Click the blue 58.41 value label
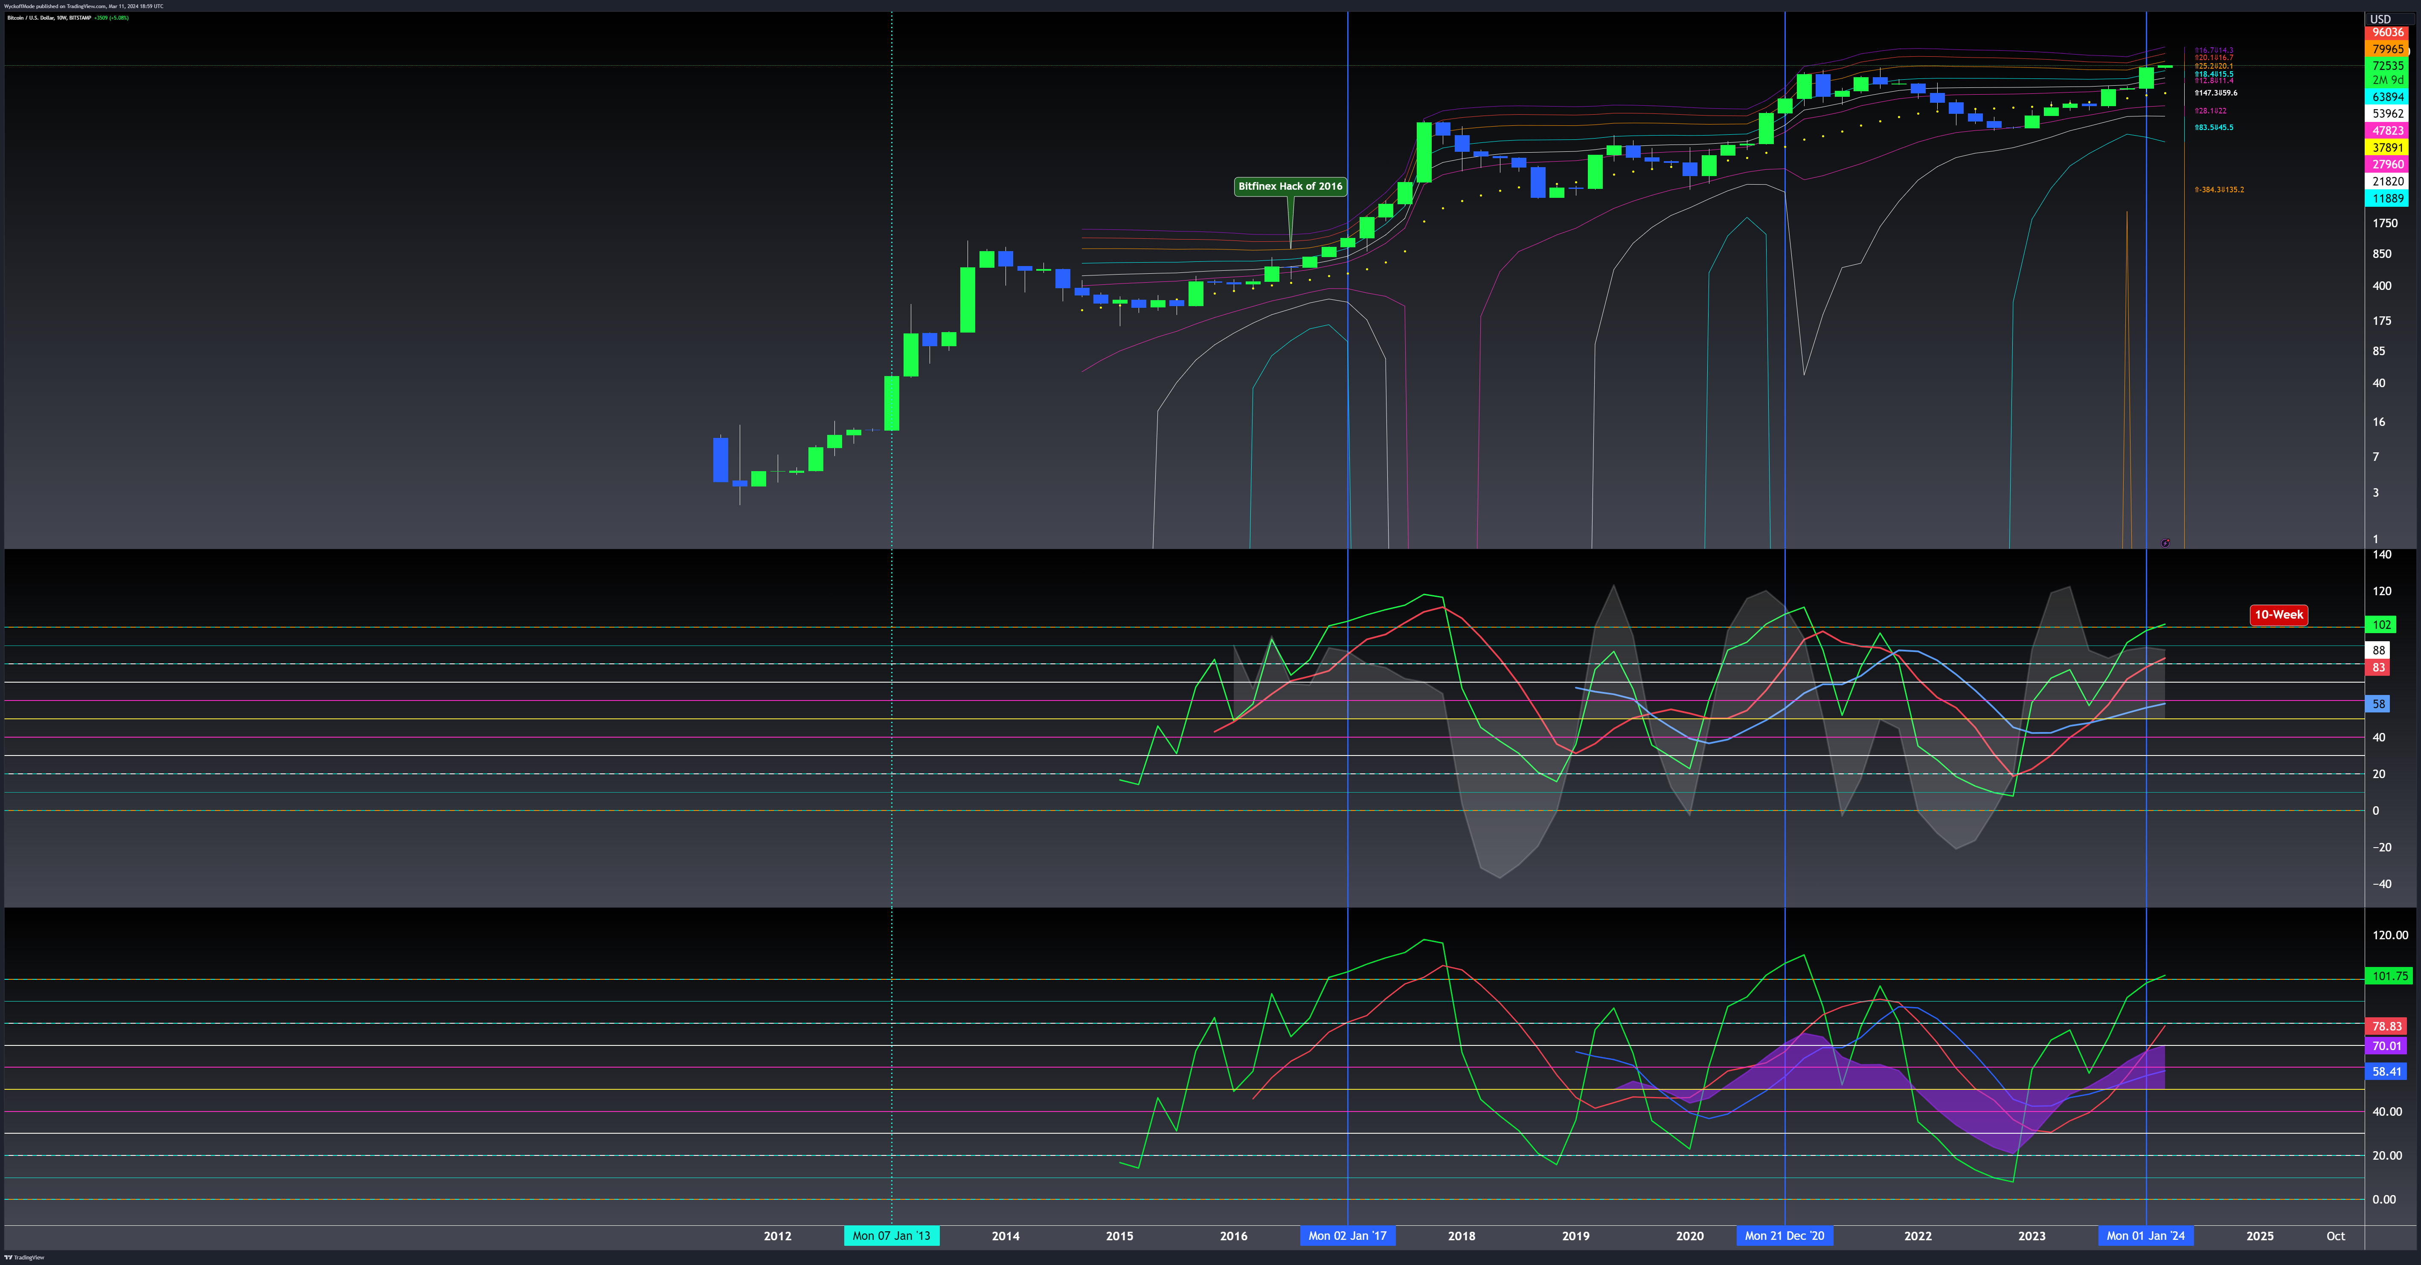 click(2386, 1072)
